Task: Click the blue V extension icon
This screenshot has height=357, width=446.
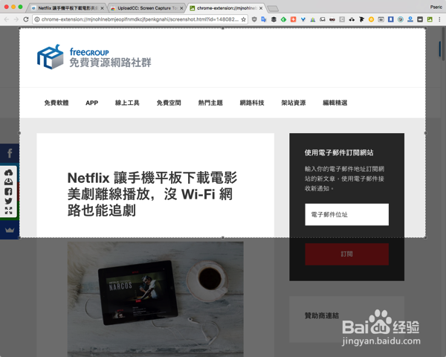Action: click(303, 19)
